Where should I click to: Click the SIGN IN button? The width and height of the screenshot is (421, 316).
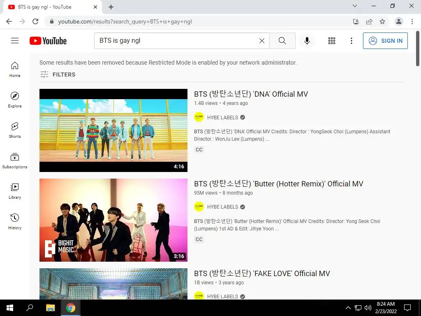(x=385, y=41)
